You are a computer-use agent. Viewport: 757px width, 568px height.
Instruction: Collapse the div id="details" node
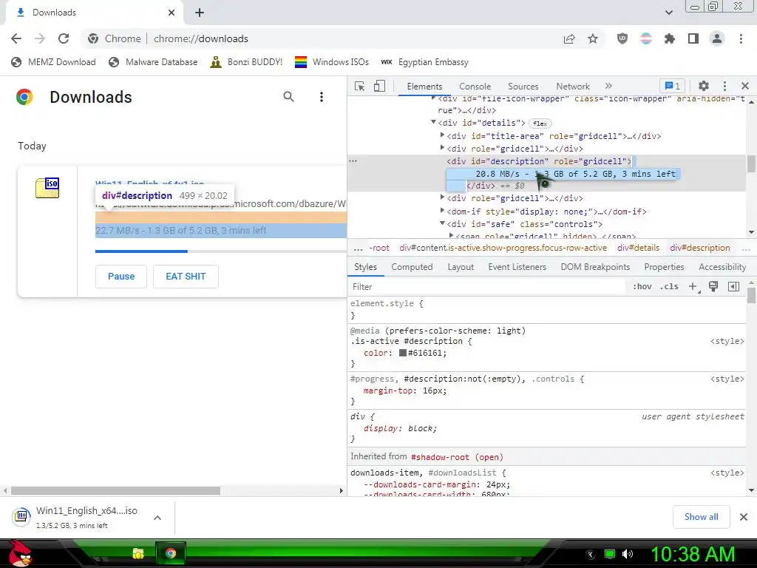click(x=433, y=122)
